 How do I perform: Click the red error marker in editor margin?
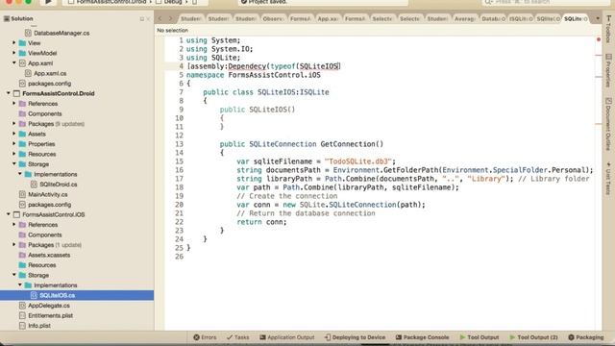click(x=599, y=39)
